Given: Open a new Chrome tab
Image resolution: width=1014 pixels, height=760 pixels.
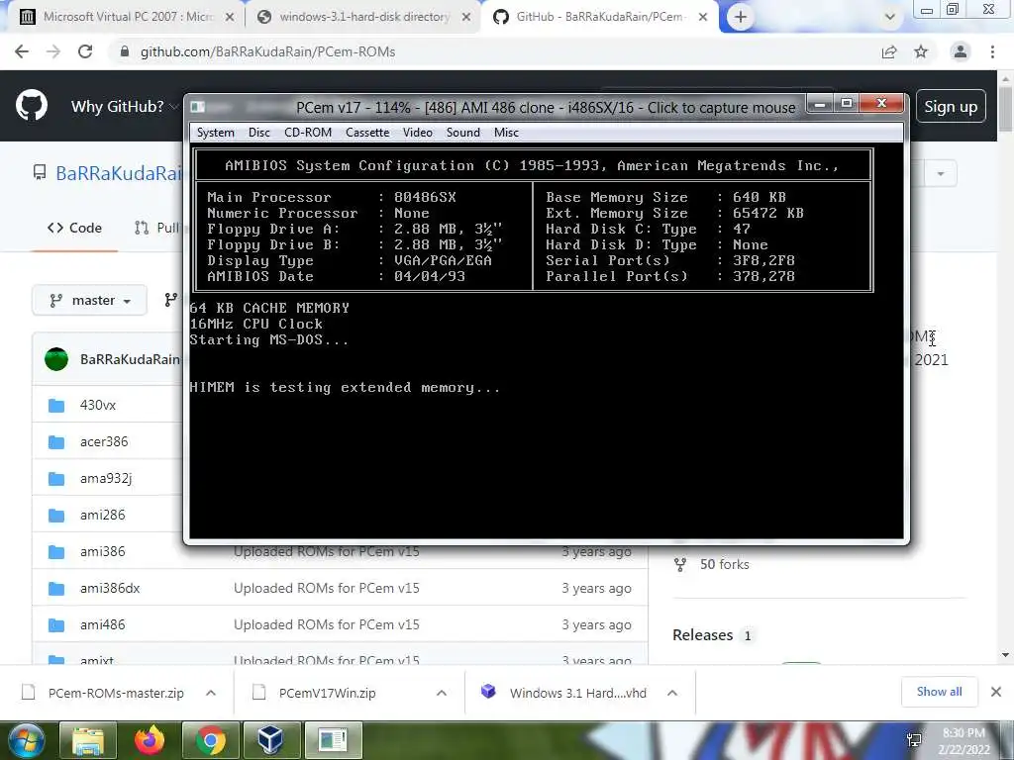Looking at the screenshot, I should tap(741, 17).
